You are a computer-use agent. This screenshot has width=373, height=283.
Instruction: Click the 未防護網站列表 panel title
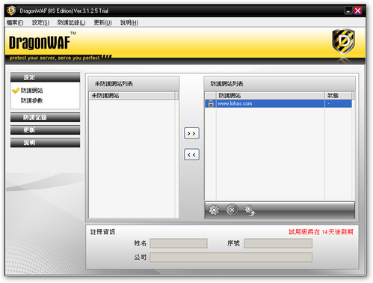pyautogui.click(x=114, y=84)
